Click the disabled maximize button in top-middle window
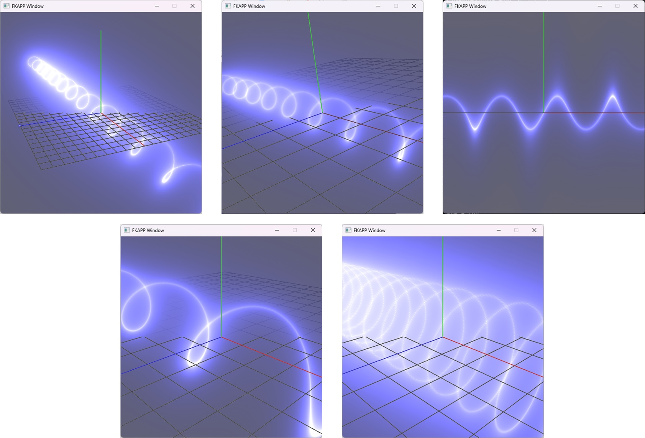Screen dimensions: 645x438 tap(396, 6)
